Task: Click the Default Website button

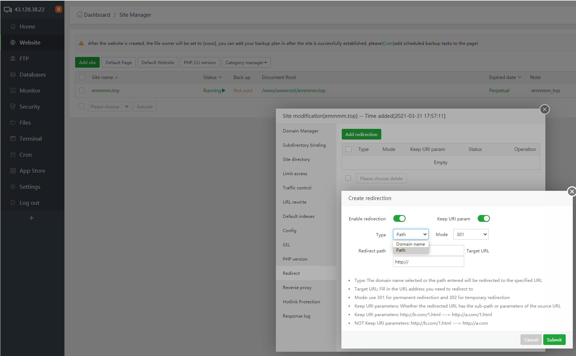Action: click(158, 62)
